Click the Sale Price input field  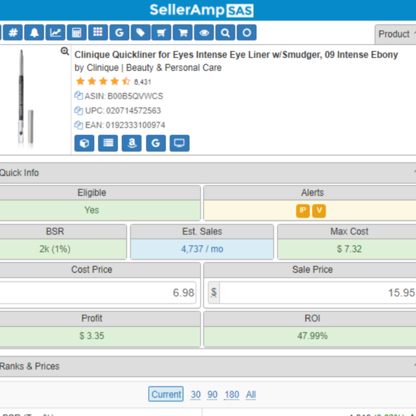(x=318, y=293)
